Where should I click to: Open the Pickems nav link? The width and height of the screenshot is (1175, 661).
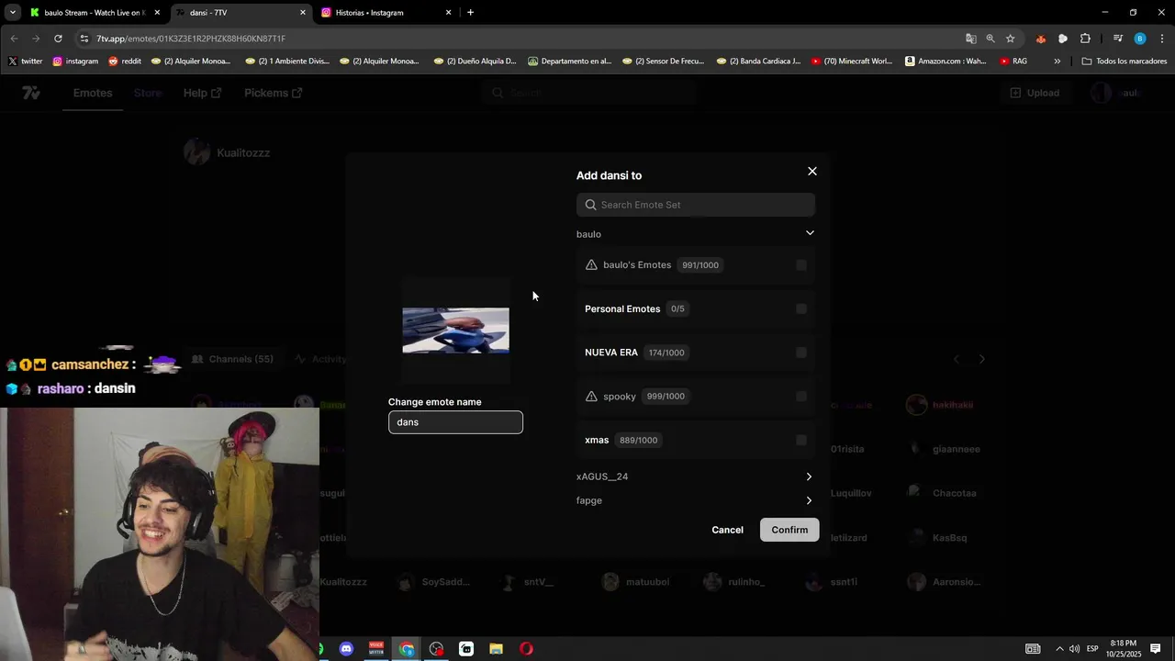tap(274, 93)
